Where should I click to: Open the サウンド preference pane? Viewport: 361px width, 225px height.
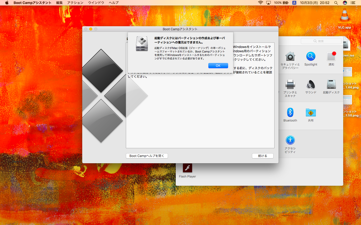pyautogui.click(x=311, y=87)
